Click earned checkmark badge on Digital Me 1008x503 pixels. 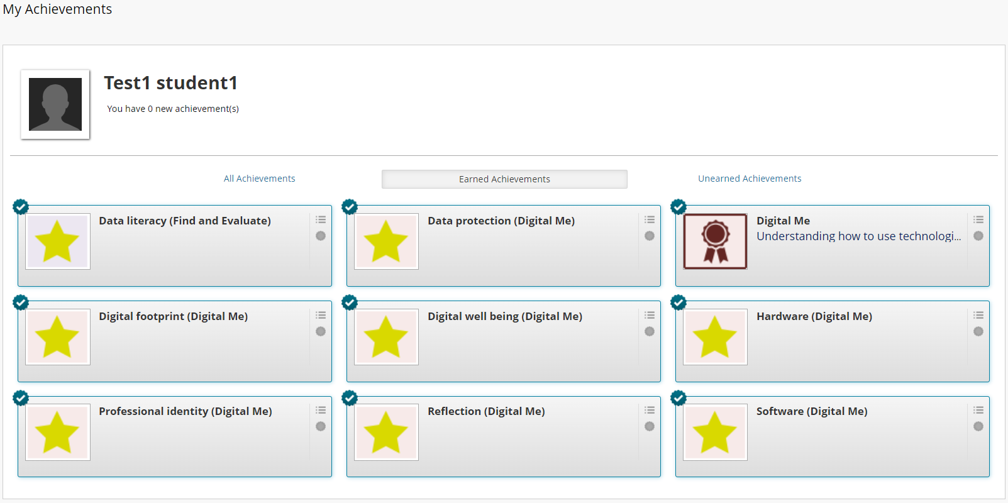coord(678,207)
